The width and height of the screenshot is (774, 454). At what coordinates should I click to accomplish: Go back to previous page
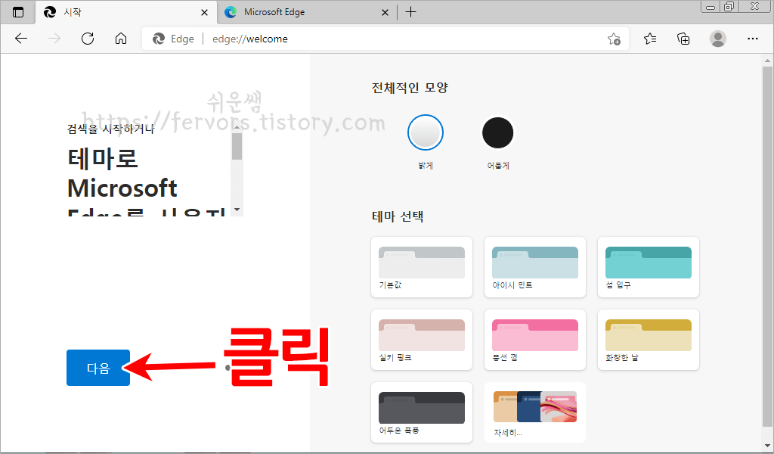[20, 39]
